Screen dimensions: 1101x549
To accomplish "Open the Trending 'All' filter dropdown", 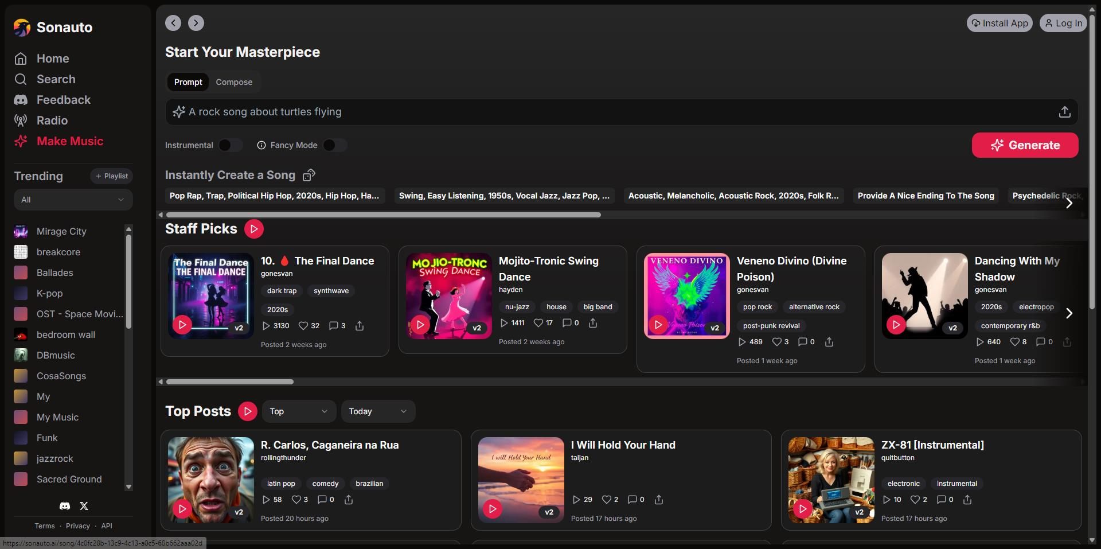I will 73,200.
